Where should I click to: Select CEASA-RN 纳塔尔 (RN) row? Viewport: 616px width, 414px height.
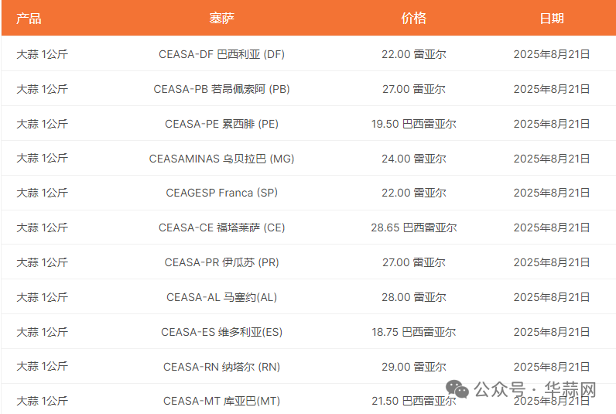tap(221, 367)
